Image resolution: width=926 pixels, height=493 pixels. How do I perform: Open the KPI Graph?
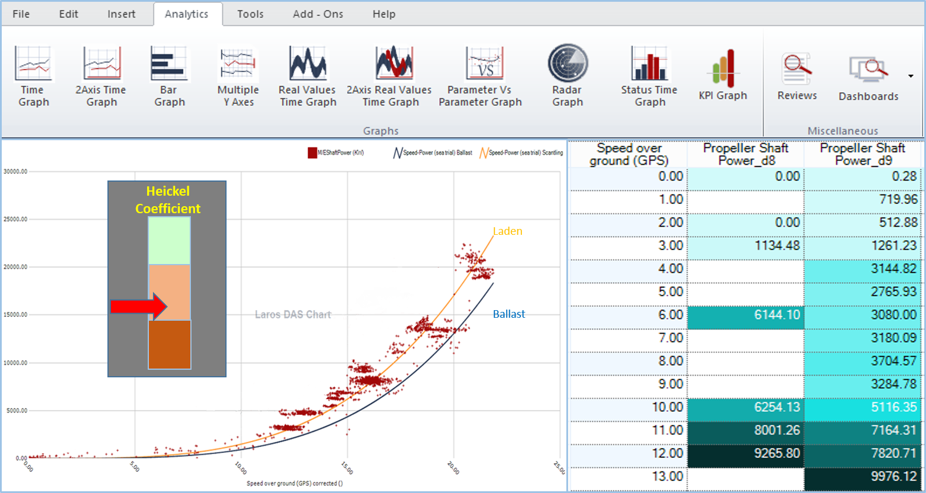pyautogui.click(x=723, y=76)
